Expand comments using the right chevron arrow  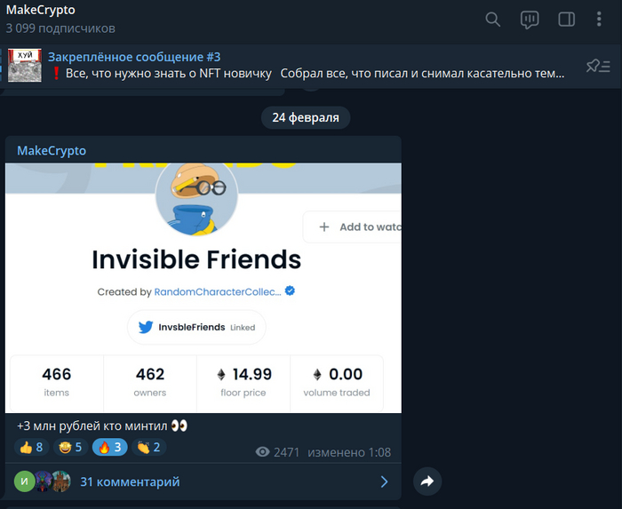coord(384,481)
